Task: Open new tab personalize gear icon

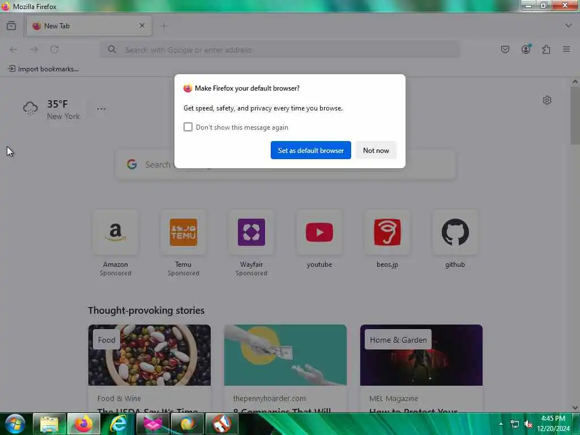Action: 547,100
